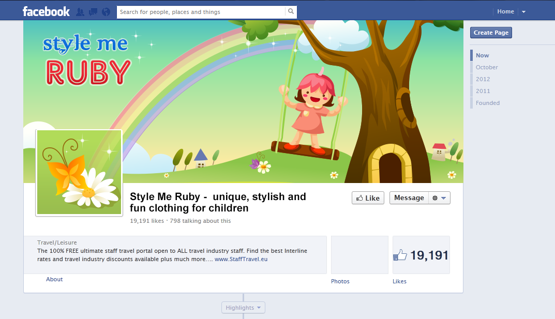
Task: Click the search magnifier icon
Action: [x=291, y=11]
